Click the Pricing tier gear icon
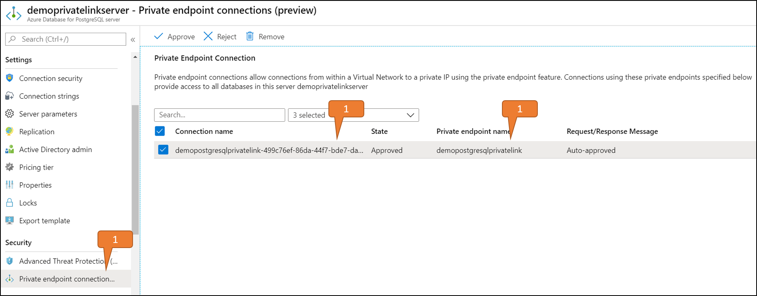757x296 pixels. click(x=10, y=167)
